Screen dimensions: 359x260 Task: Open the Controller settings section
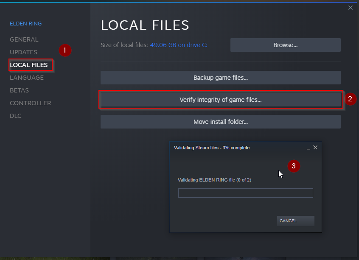coord(30,103)
